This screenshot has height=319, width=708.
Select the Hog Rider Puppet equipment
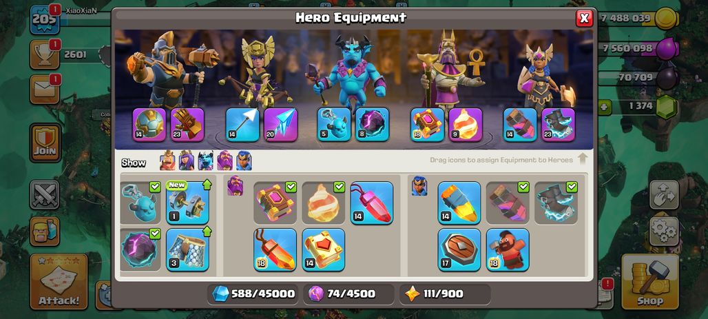coord(508,249)
